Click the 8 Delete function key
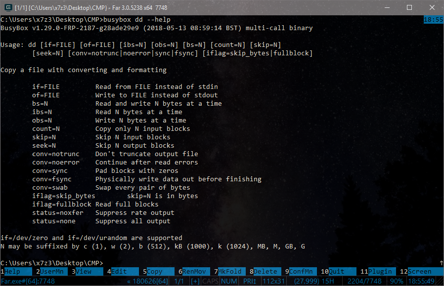Image resolution: width=444 pixels, height=286 pixels. pyautogui.click(x=266, y=272)
